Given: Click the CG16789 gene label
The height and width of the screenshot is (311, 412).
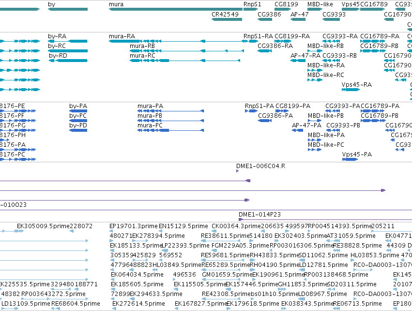Looking at the screenshot, I should coord(374,4).
